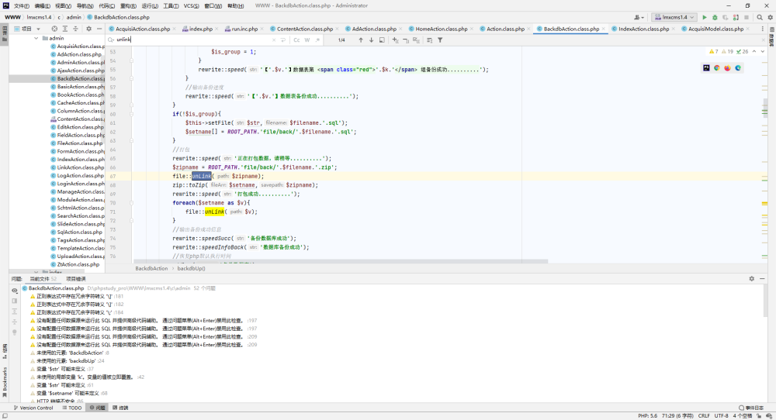Select opened file locate-target icon in project panel
This screenshot has width=776, height=420.
54,29
